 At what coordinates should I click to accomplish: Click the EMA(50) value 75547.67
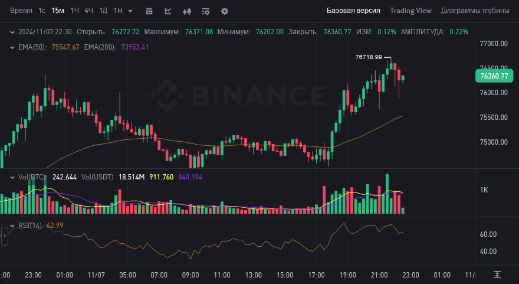[x=65, y=47]
